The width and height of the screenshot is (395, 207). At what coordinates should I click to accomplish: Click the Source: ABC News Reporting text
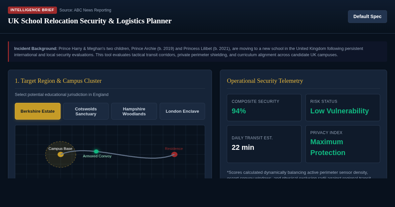85,10
